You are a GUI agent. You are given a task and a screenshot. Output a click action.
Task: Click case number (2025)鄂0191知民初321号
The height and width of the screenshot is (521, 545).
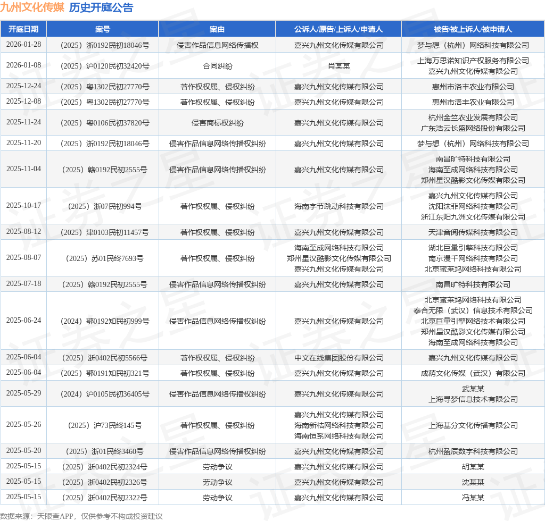tap(105, 374)
